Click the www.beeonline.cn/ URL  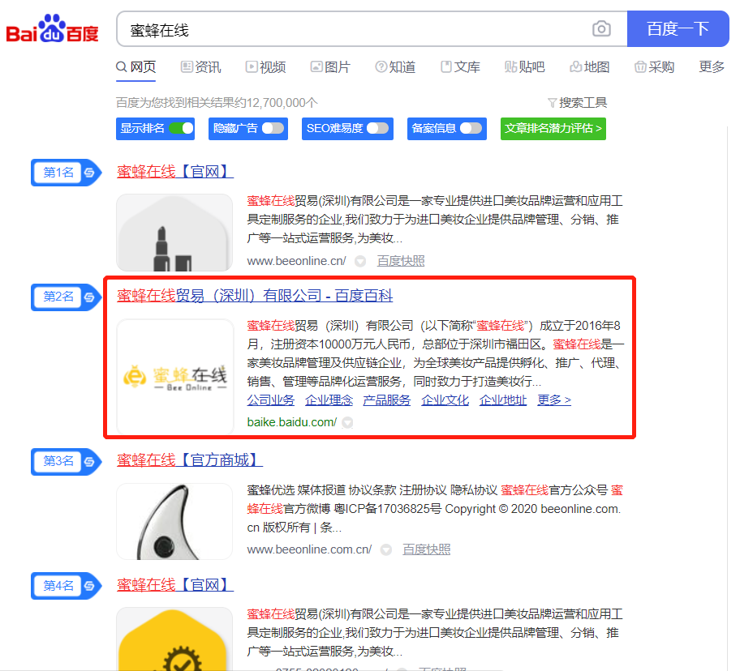pos(296,261)
